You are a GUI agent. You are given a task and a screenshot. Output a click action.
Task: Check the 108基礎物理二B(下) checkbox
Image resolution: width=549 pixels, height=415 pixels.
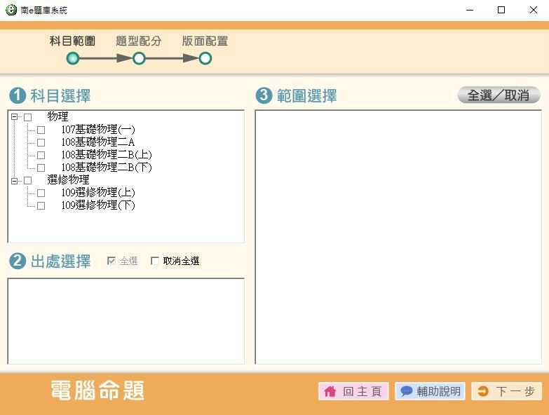41,168
